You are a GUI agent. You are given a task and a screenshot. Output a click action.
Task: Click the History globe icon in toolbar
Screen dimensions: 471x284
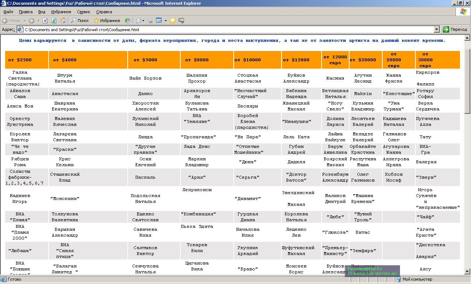[x=127, y=21]
